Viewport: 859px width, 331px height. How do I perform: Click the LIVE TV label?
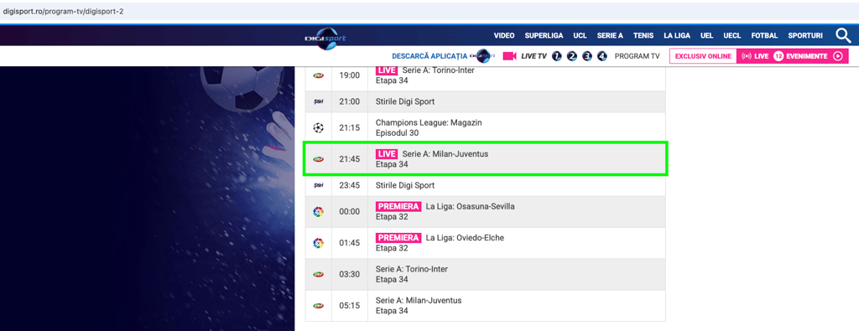click(x=534, y=56)
